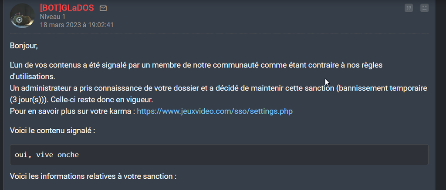This screenshot has width=446, height=190.
Task: Click the 'd'utilisations.' text line
Action: [x=33, y=77]
